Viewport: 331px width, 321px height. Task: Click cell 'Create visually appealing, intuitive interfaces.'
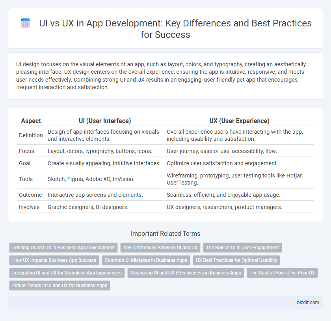[104, 163]
